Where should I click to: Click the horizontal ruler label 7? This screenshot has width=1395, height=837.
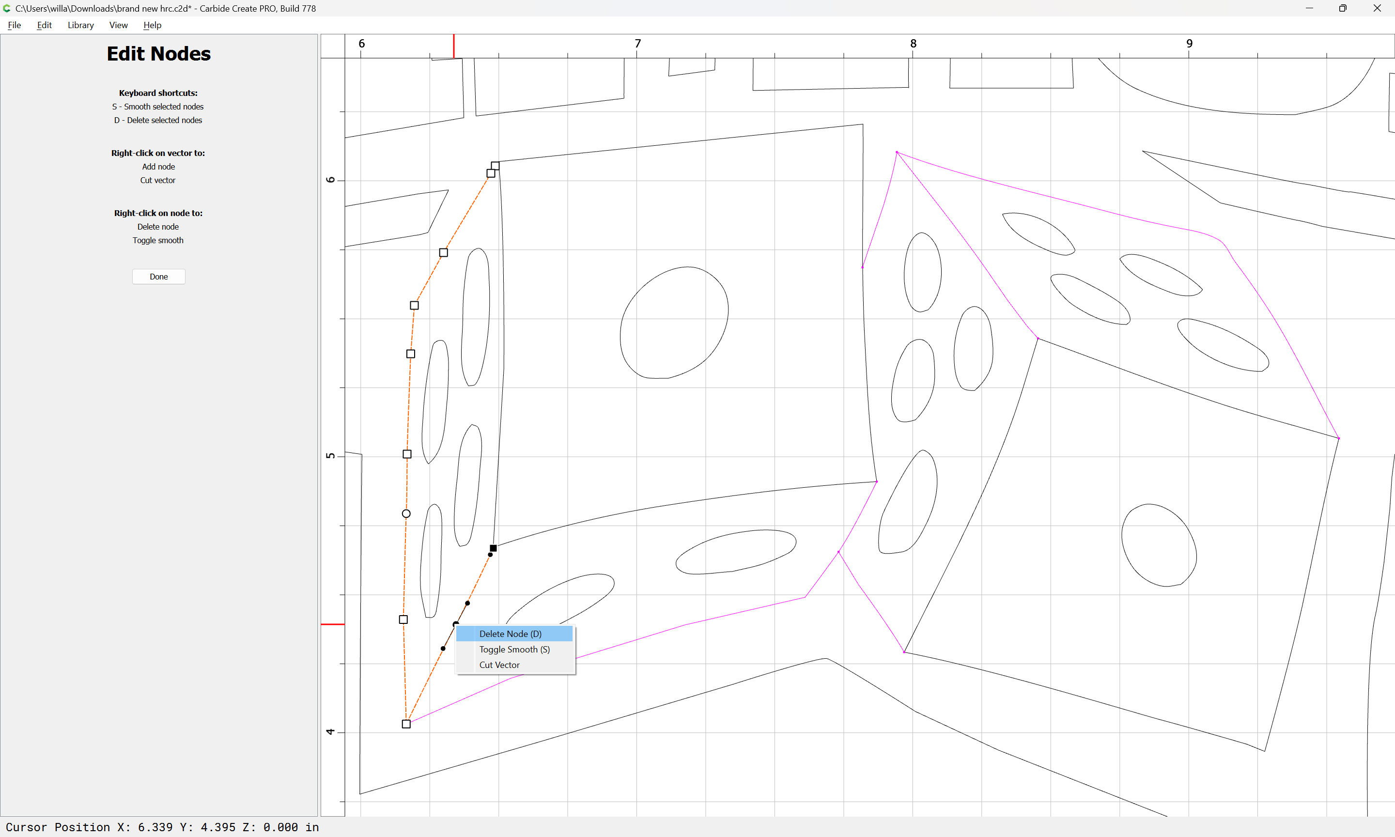point(638,44)
